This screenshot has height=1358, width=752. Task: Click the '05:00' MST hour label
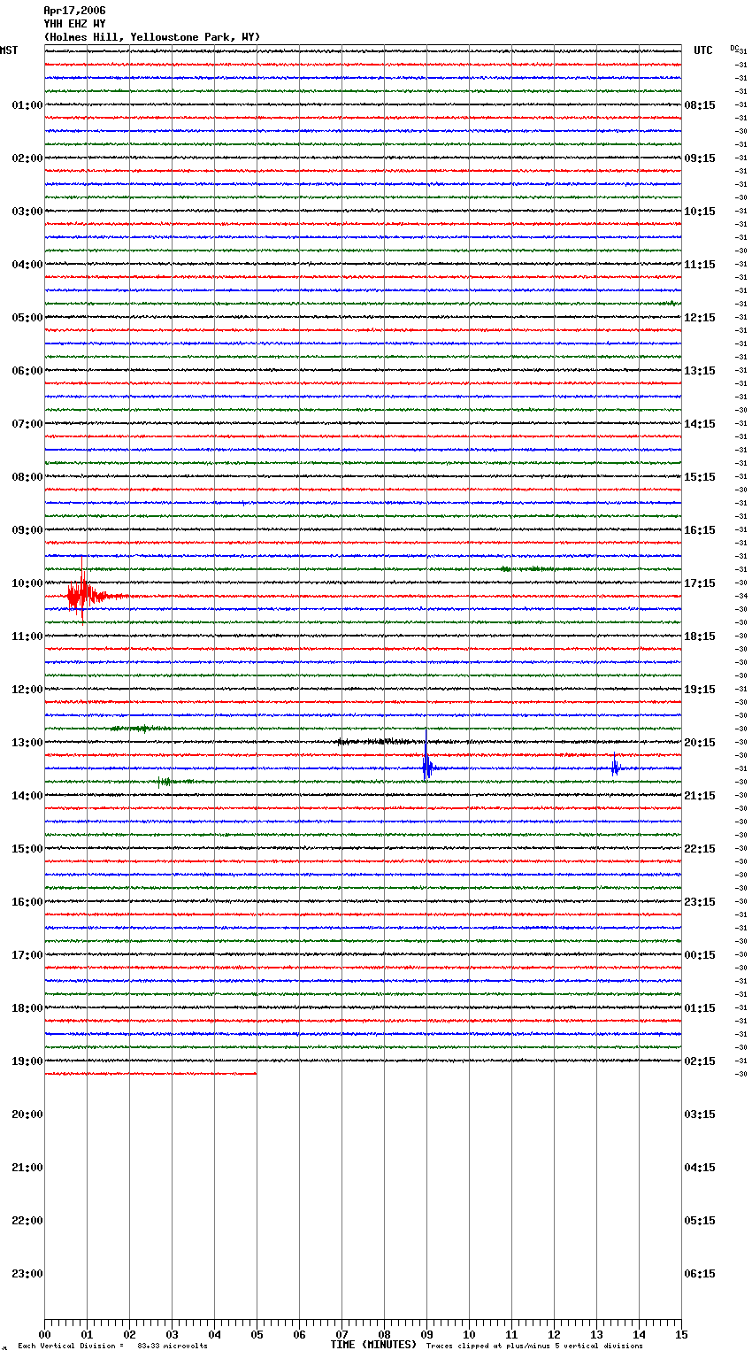27,318
